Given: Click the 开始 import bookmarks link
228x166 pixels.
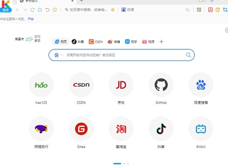Looking at the screenshot, I should 30,19.
